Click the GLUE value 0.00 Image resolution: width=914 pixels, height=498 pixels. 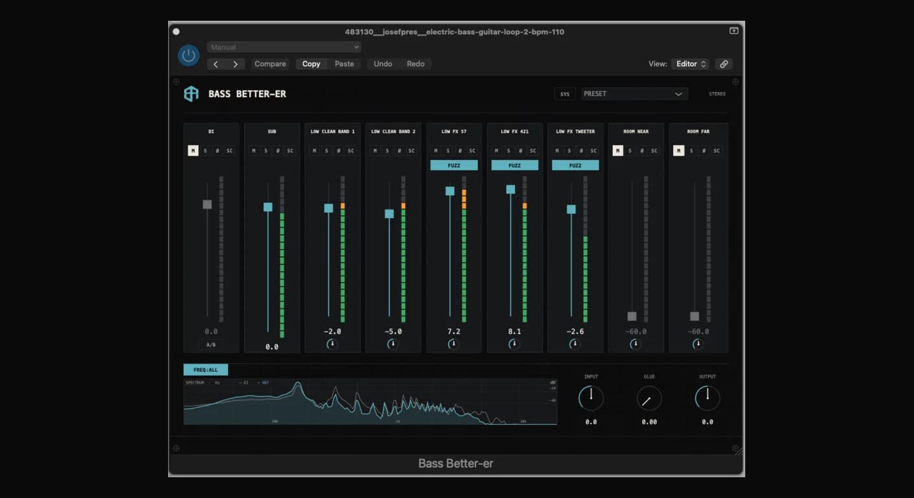click(649, 422)
